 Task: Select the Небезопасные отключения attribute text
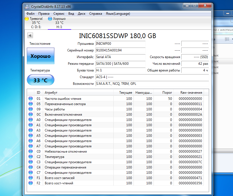click(x=66, y=152)
